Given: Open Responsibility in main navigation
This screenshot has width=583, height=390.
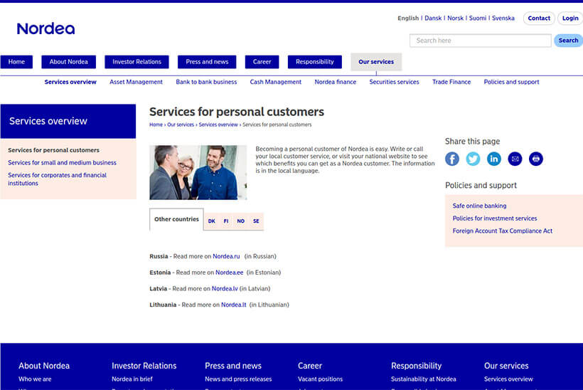Looking at the screenshot, I should click(315, 62).
